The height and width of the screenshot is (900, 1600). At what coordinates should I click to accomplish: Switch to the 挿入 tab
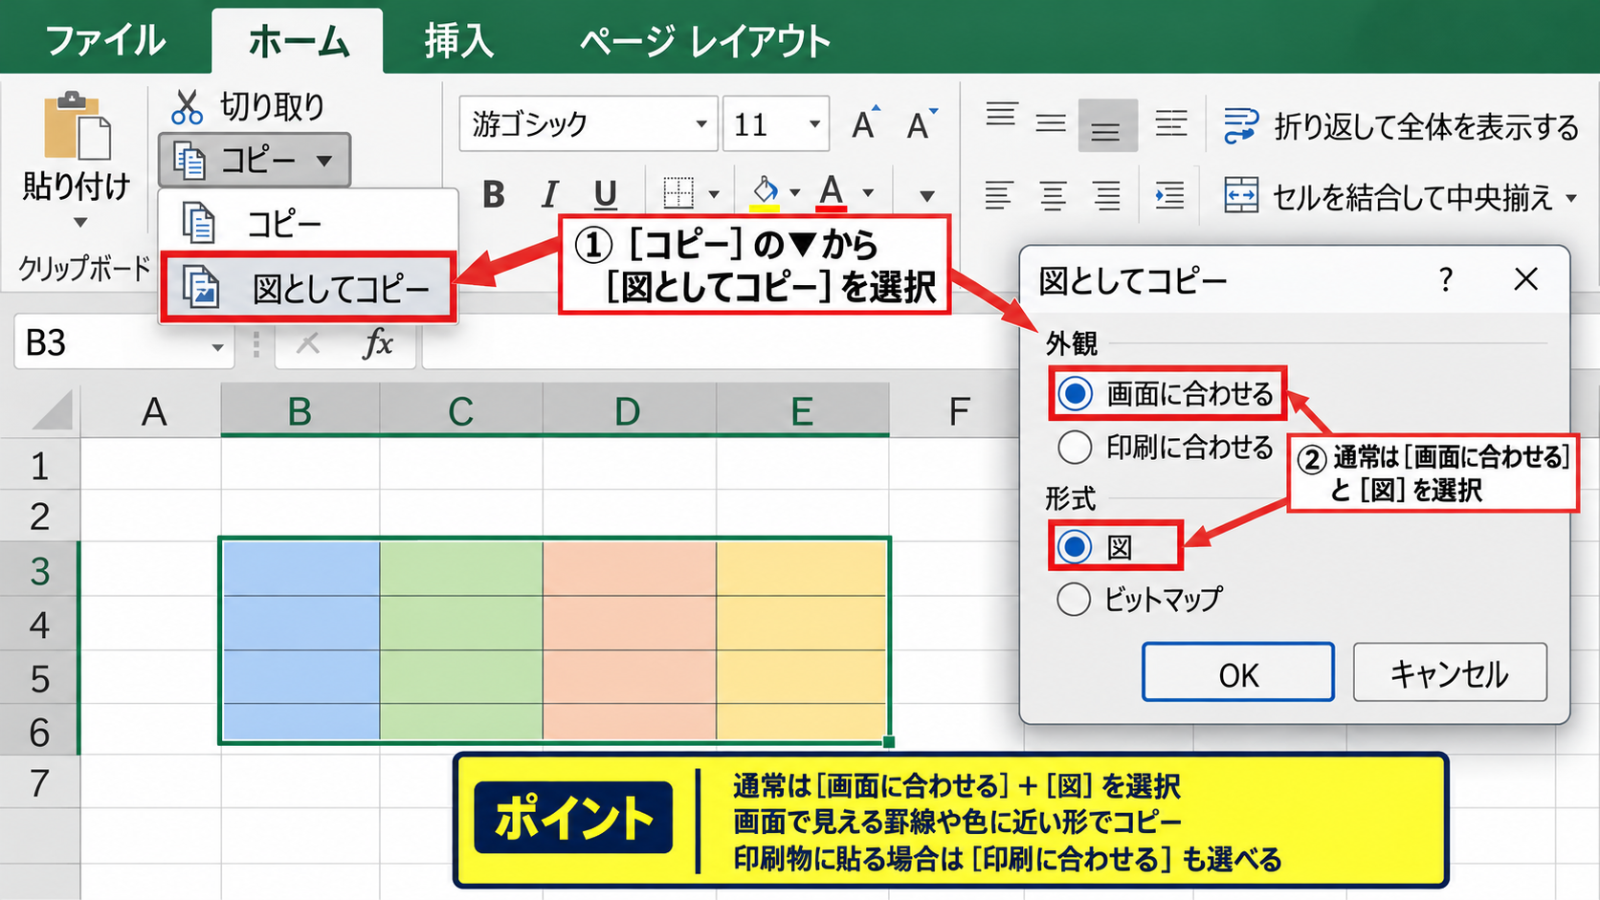point(458,41)
